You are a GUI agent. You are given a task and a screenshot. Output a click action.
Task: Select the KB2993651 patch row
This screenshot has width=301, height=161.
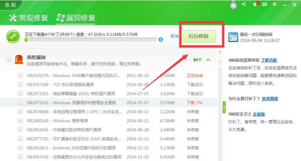[x=109, y=130]
